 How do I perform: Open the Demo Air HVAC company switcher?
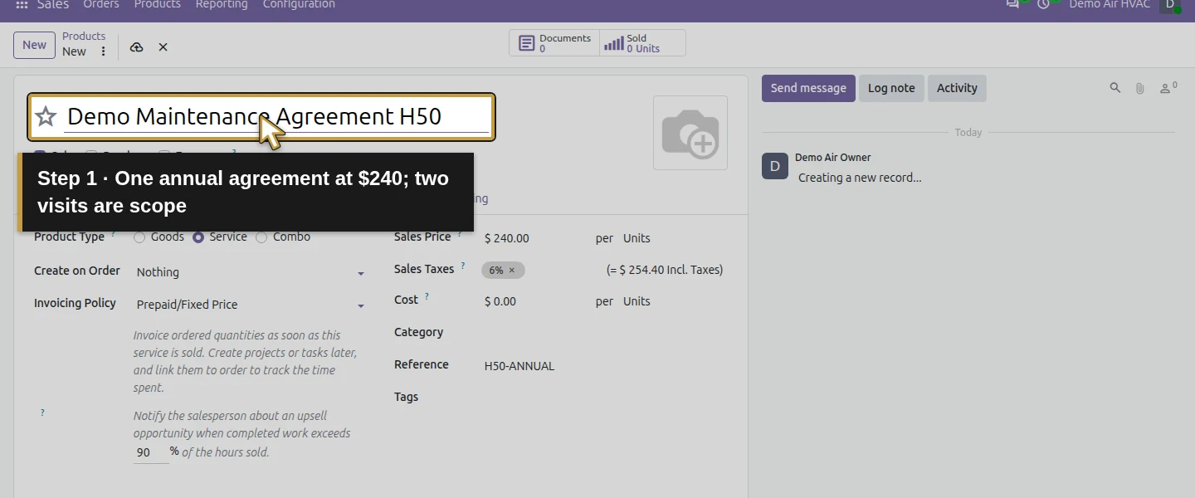point(1110,5)
